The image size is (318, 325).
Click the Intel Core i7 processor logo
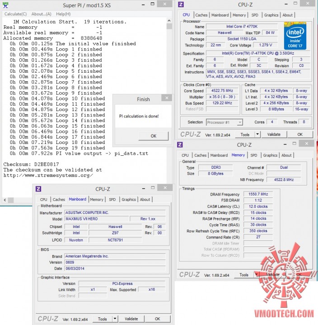tap(295, 36)
